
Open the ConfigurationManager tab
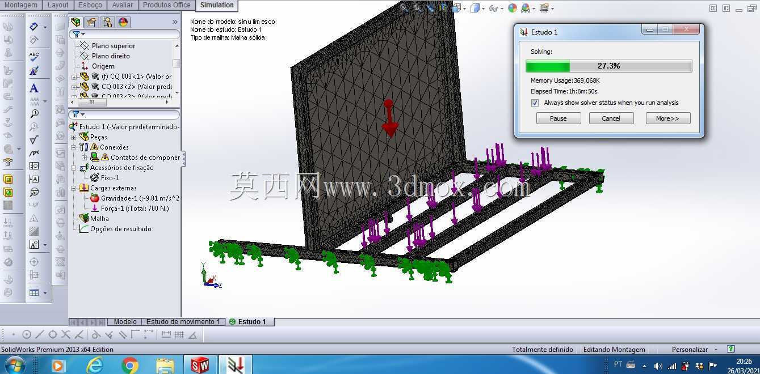(107, 22)
